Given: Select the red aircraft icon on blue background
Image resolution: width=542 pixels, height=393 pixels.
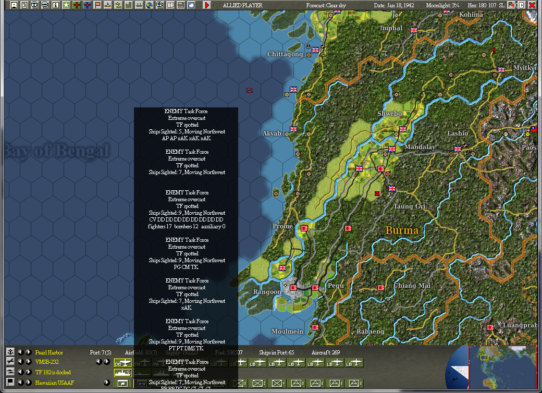Looking at the screenshot, I should tap(87, 5).
